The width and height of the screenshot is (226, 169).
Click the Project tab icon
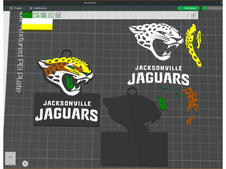point(11,8)
